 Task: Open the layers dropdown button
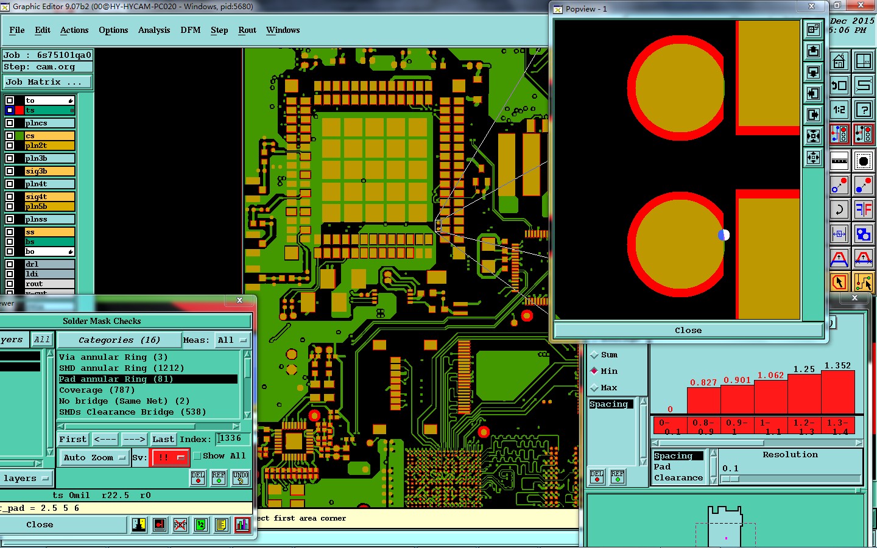26,479
